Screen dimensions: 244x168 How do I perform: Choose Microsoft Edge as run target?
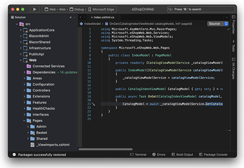coord(101,9)
